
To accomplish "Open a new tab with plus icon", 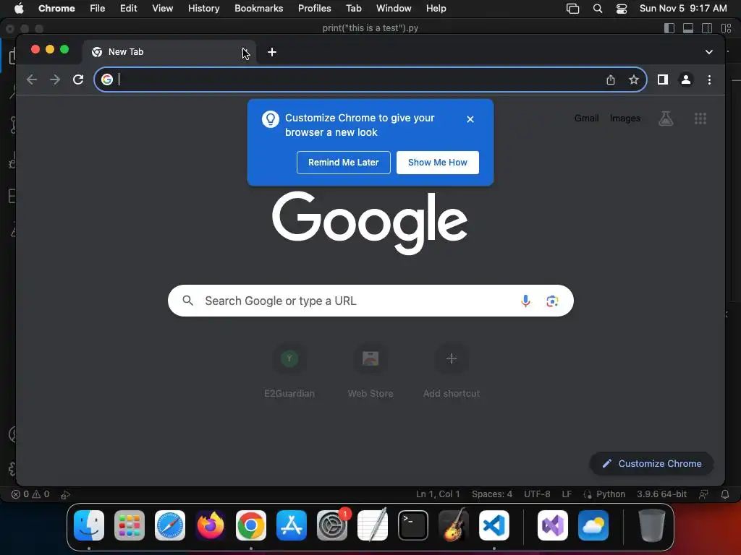I will [272, 52].
